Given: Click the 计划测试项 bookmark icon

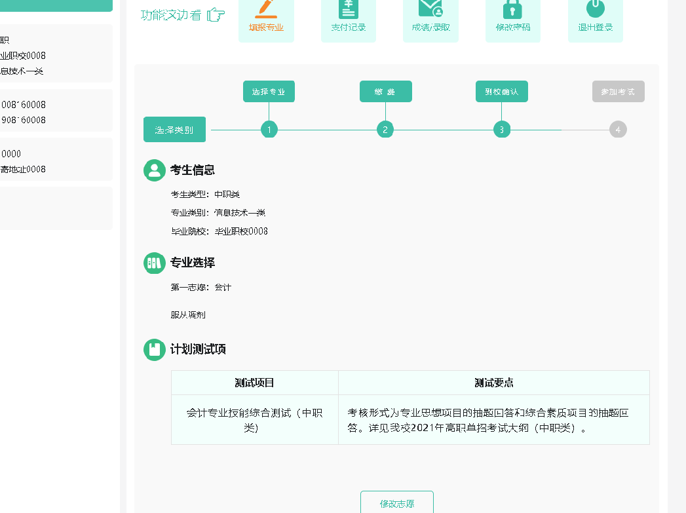Looking at the screenshot, I should [155, 349].
